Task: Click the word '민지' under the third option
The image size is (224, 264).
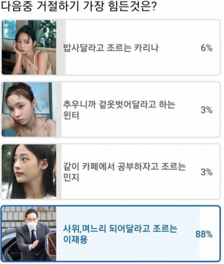Action: (x=71, y=178)
